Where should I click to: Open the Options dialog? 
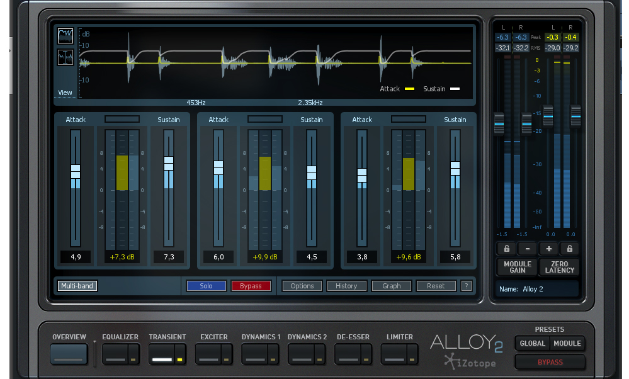coord(302,286)
